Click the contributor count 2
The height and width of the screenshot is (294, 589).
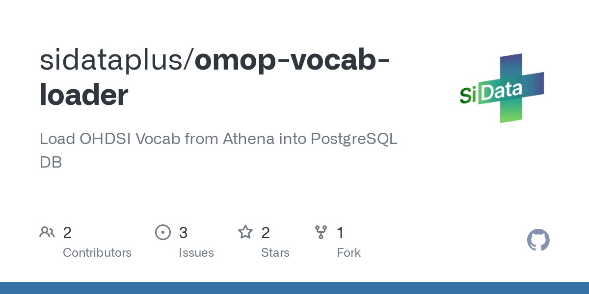pos(67,233)
